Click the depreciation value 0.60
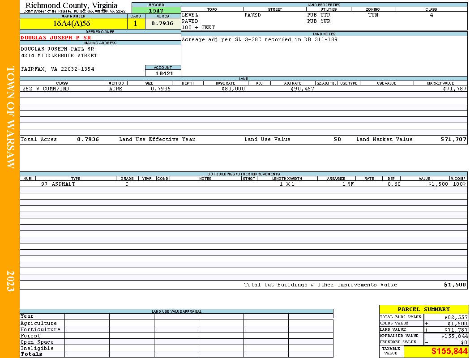470x358 pixels. click(394, 184)
